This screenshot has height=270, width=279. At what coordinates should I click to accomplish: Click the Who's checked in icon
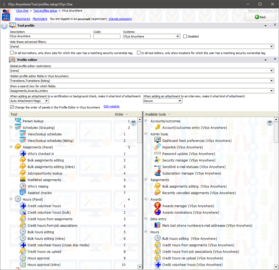(x=23, y=154)
